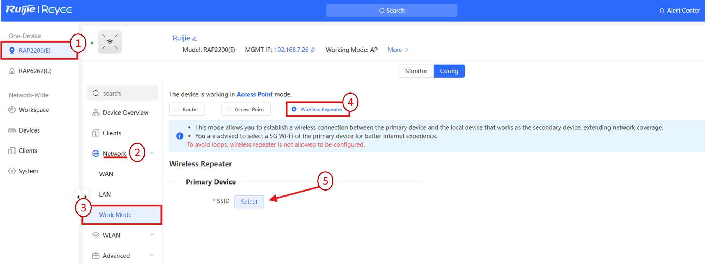Open the Work Mode menu item
705x264 pixels.
115,215
